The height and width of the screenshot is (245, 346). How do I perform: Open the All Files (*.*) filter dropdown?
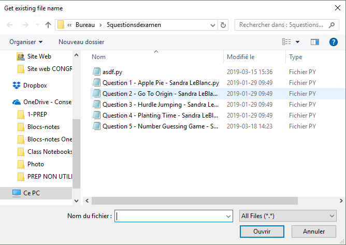click(x=288, y=216)
